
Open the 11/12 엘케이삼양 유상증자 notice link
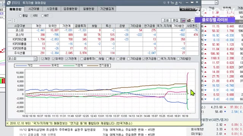pos(57,130)
